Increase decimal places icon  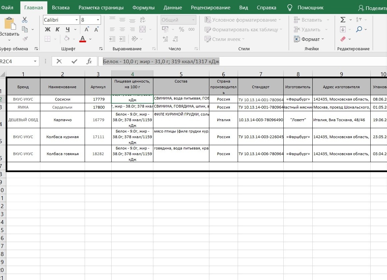[x=165, y=39]
